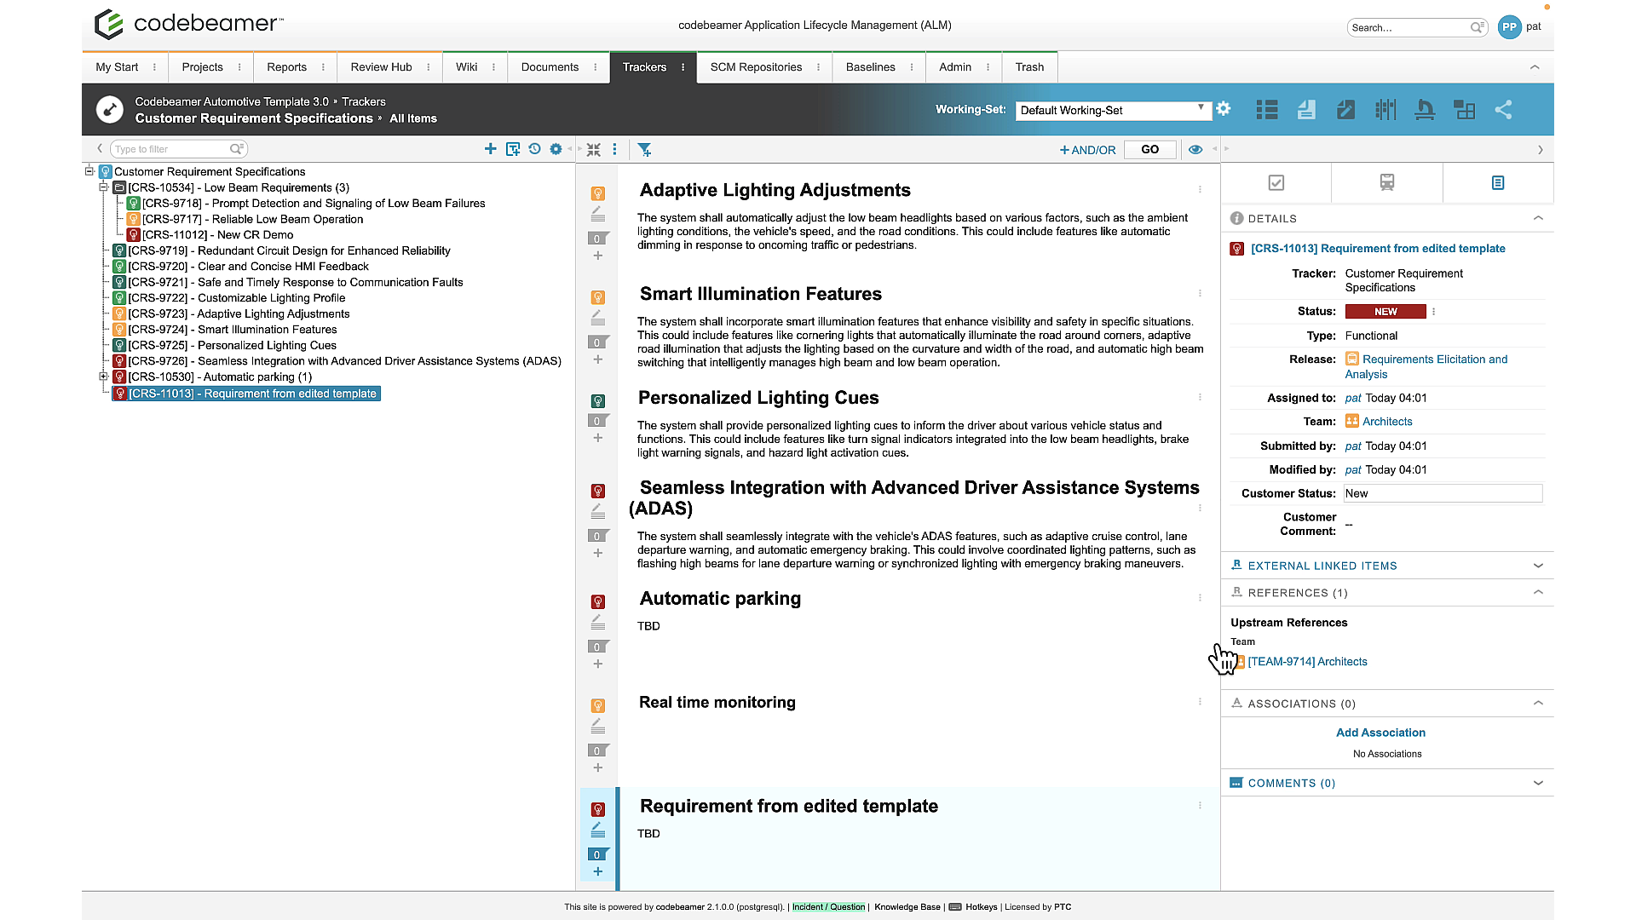Screen dimensions: 1636x920
Task: Click the Add Association link
Action: pos(1380,733)
